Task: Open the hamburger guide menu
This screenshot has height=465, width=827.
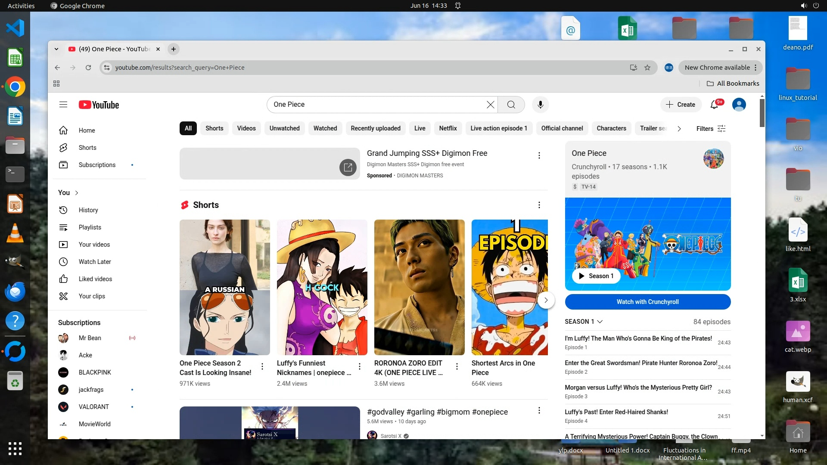Action: pyautogui.click(x=63, y=105)
